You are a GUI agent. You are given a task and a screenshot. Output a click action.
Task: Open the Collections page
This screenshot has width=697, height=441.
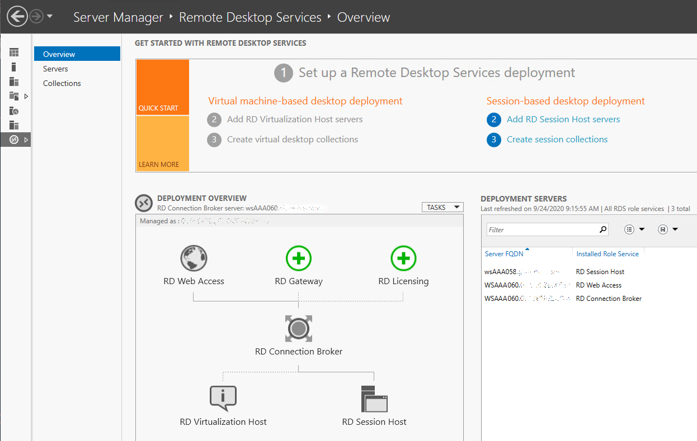click(62, 83)
